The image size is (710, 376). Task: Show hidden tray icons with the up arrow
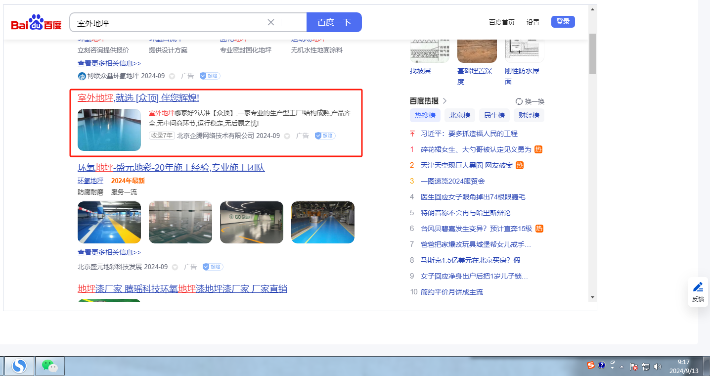click(x=622, y=367)
